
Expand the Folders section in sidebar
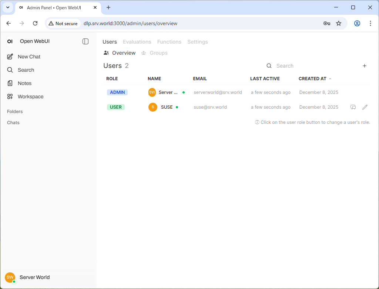[x=15, y=111]
